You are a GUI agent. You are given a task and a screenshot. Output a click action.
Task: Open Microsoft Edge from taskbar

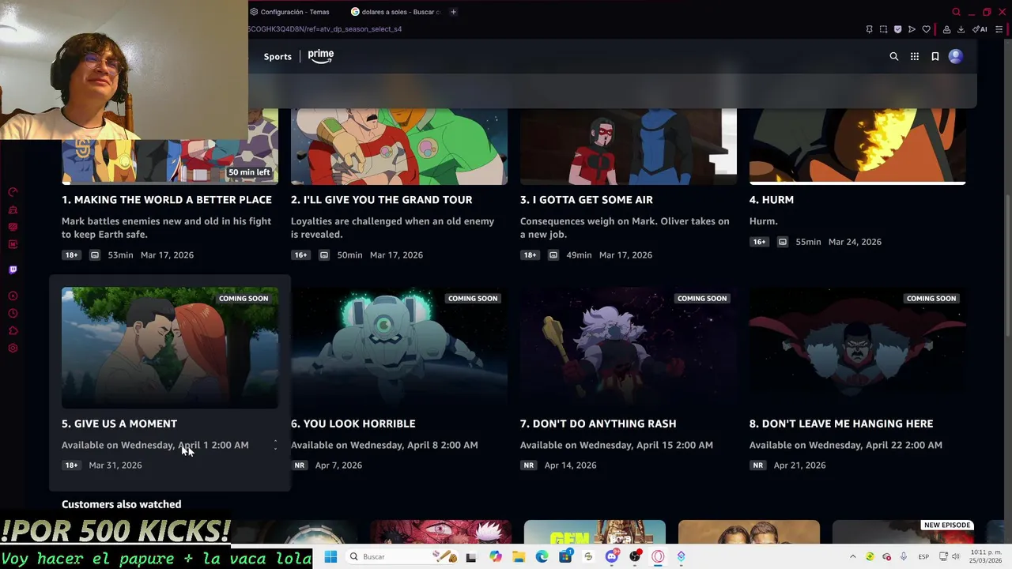click(542, 556)
